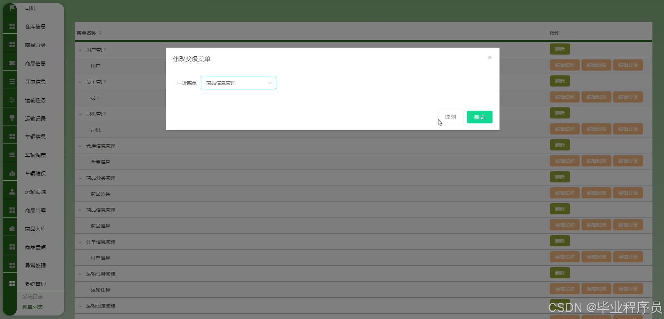Collapse the 商品信息管理 row chevron
The width and height of the screenshot is (664, 319).
coord(80,210)
